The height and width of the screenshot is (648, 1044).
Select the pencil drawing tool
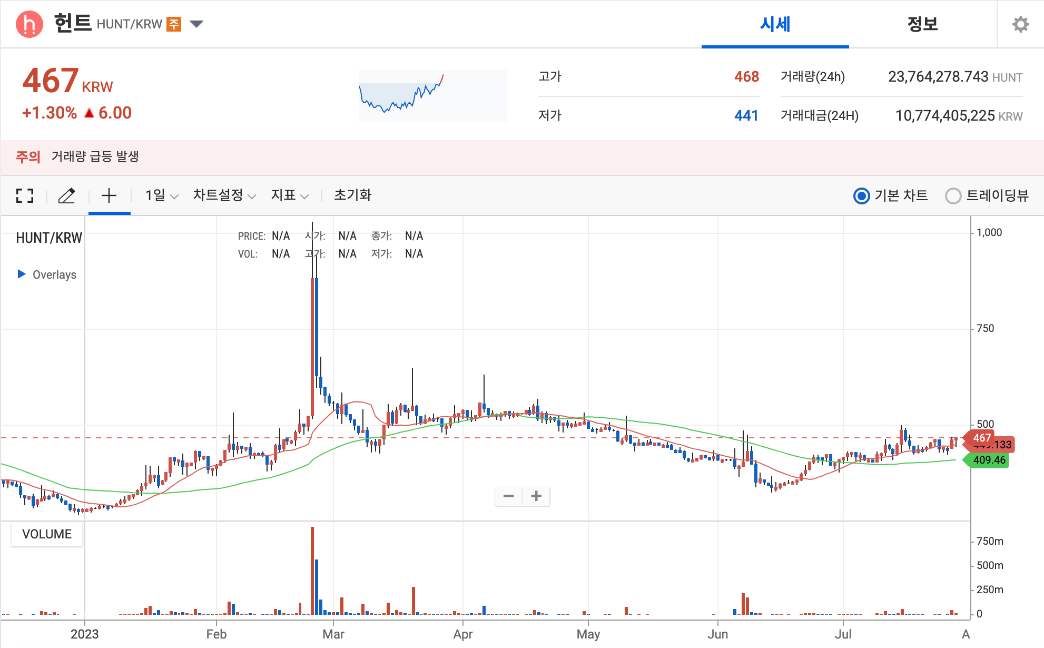(66, 196)
